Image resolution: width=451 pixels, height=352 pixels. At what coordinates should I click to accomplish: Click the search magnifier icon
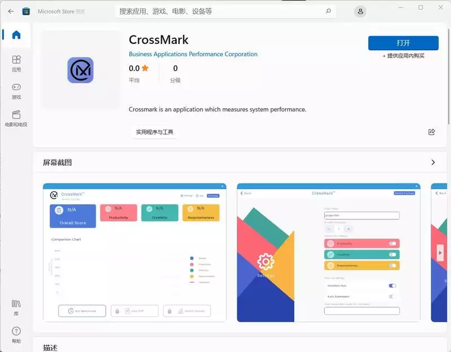[328, 11]
